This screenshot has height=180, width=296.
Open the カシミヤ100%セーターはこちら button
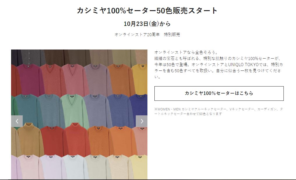[219, 93]
